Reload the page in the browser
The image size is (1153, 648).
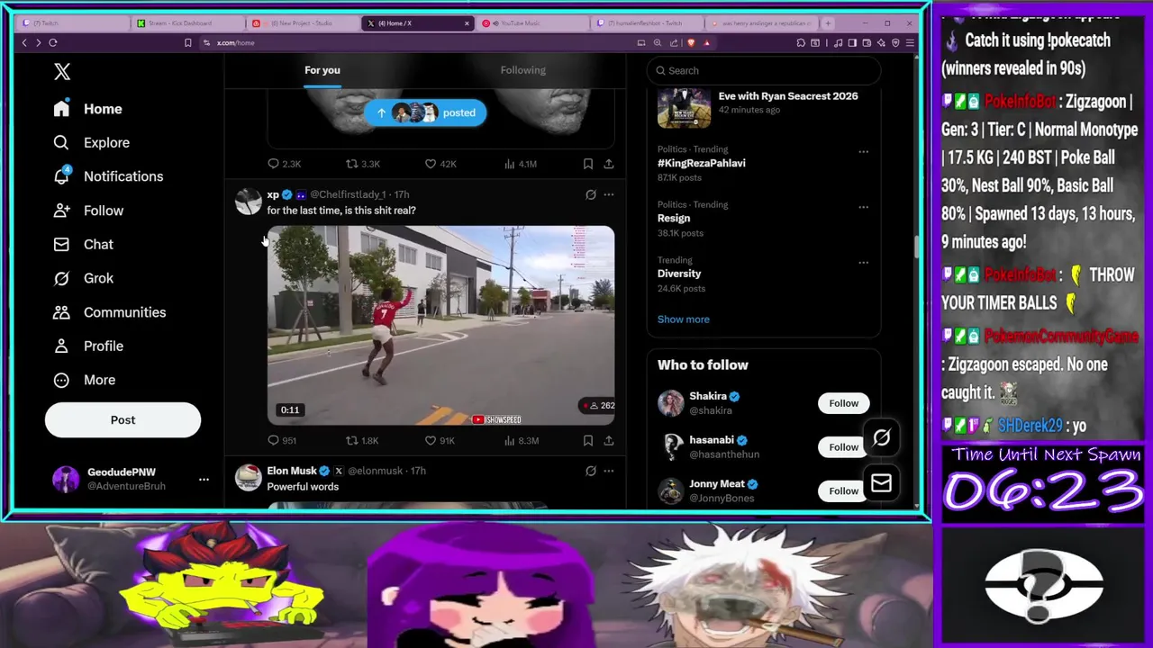53,42
